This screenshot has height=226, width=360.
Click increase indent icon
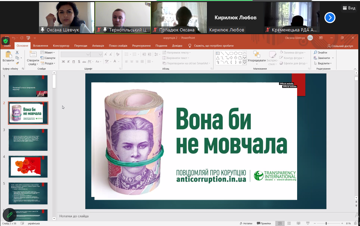click(150, 54)
